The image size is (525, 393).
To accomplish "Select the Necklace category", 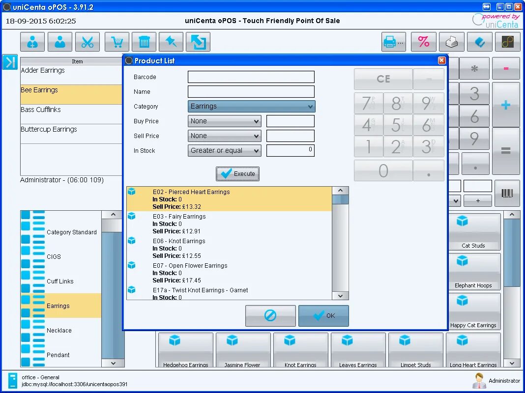I will pos(61,331).
